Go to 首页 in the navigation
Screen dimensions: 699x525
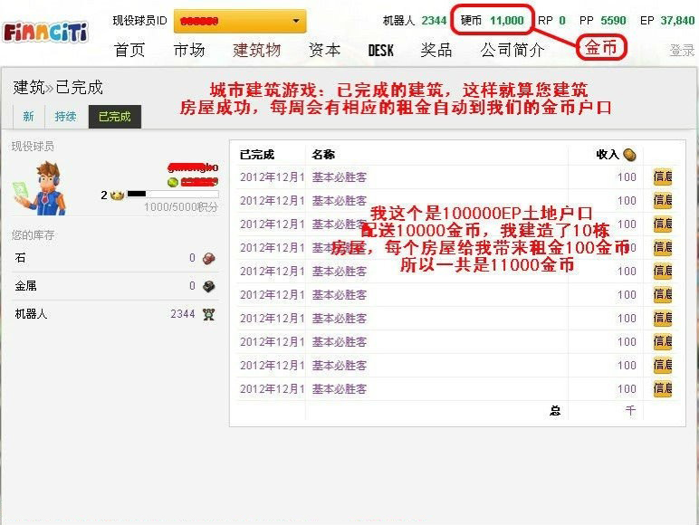coord(129,51)
